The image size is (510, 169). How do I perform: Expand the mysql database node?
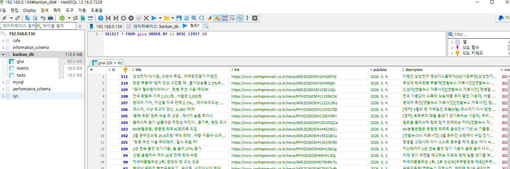[x=3, y=82]
